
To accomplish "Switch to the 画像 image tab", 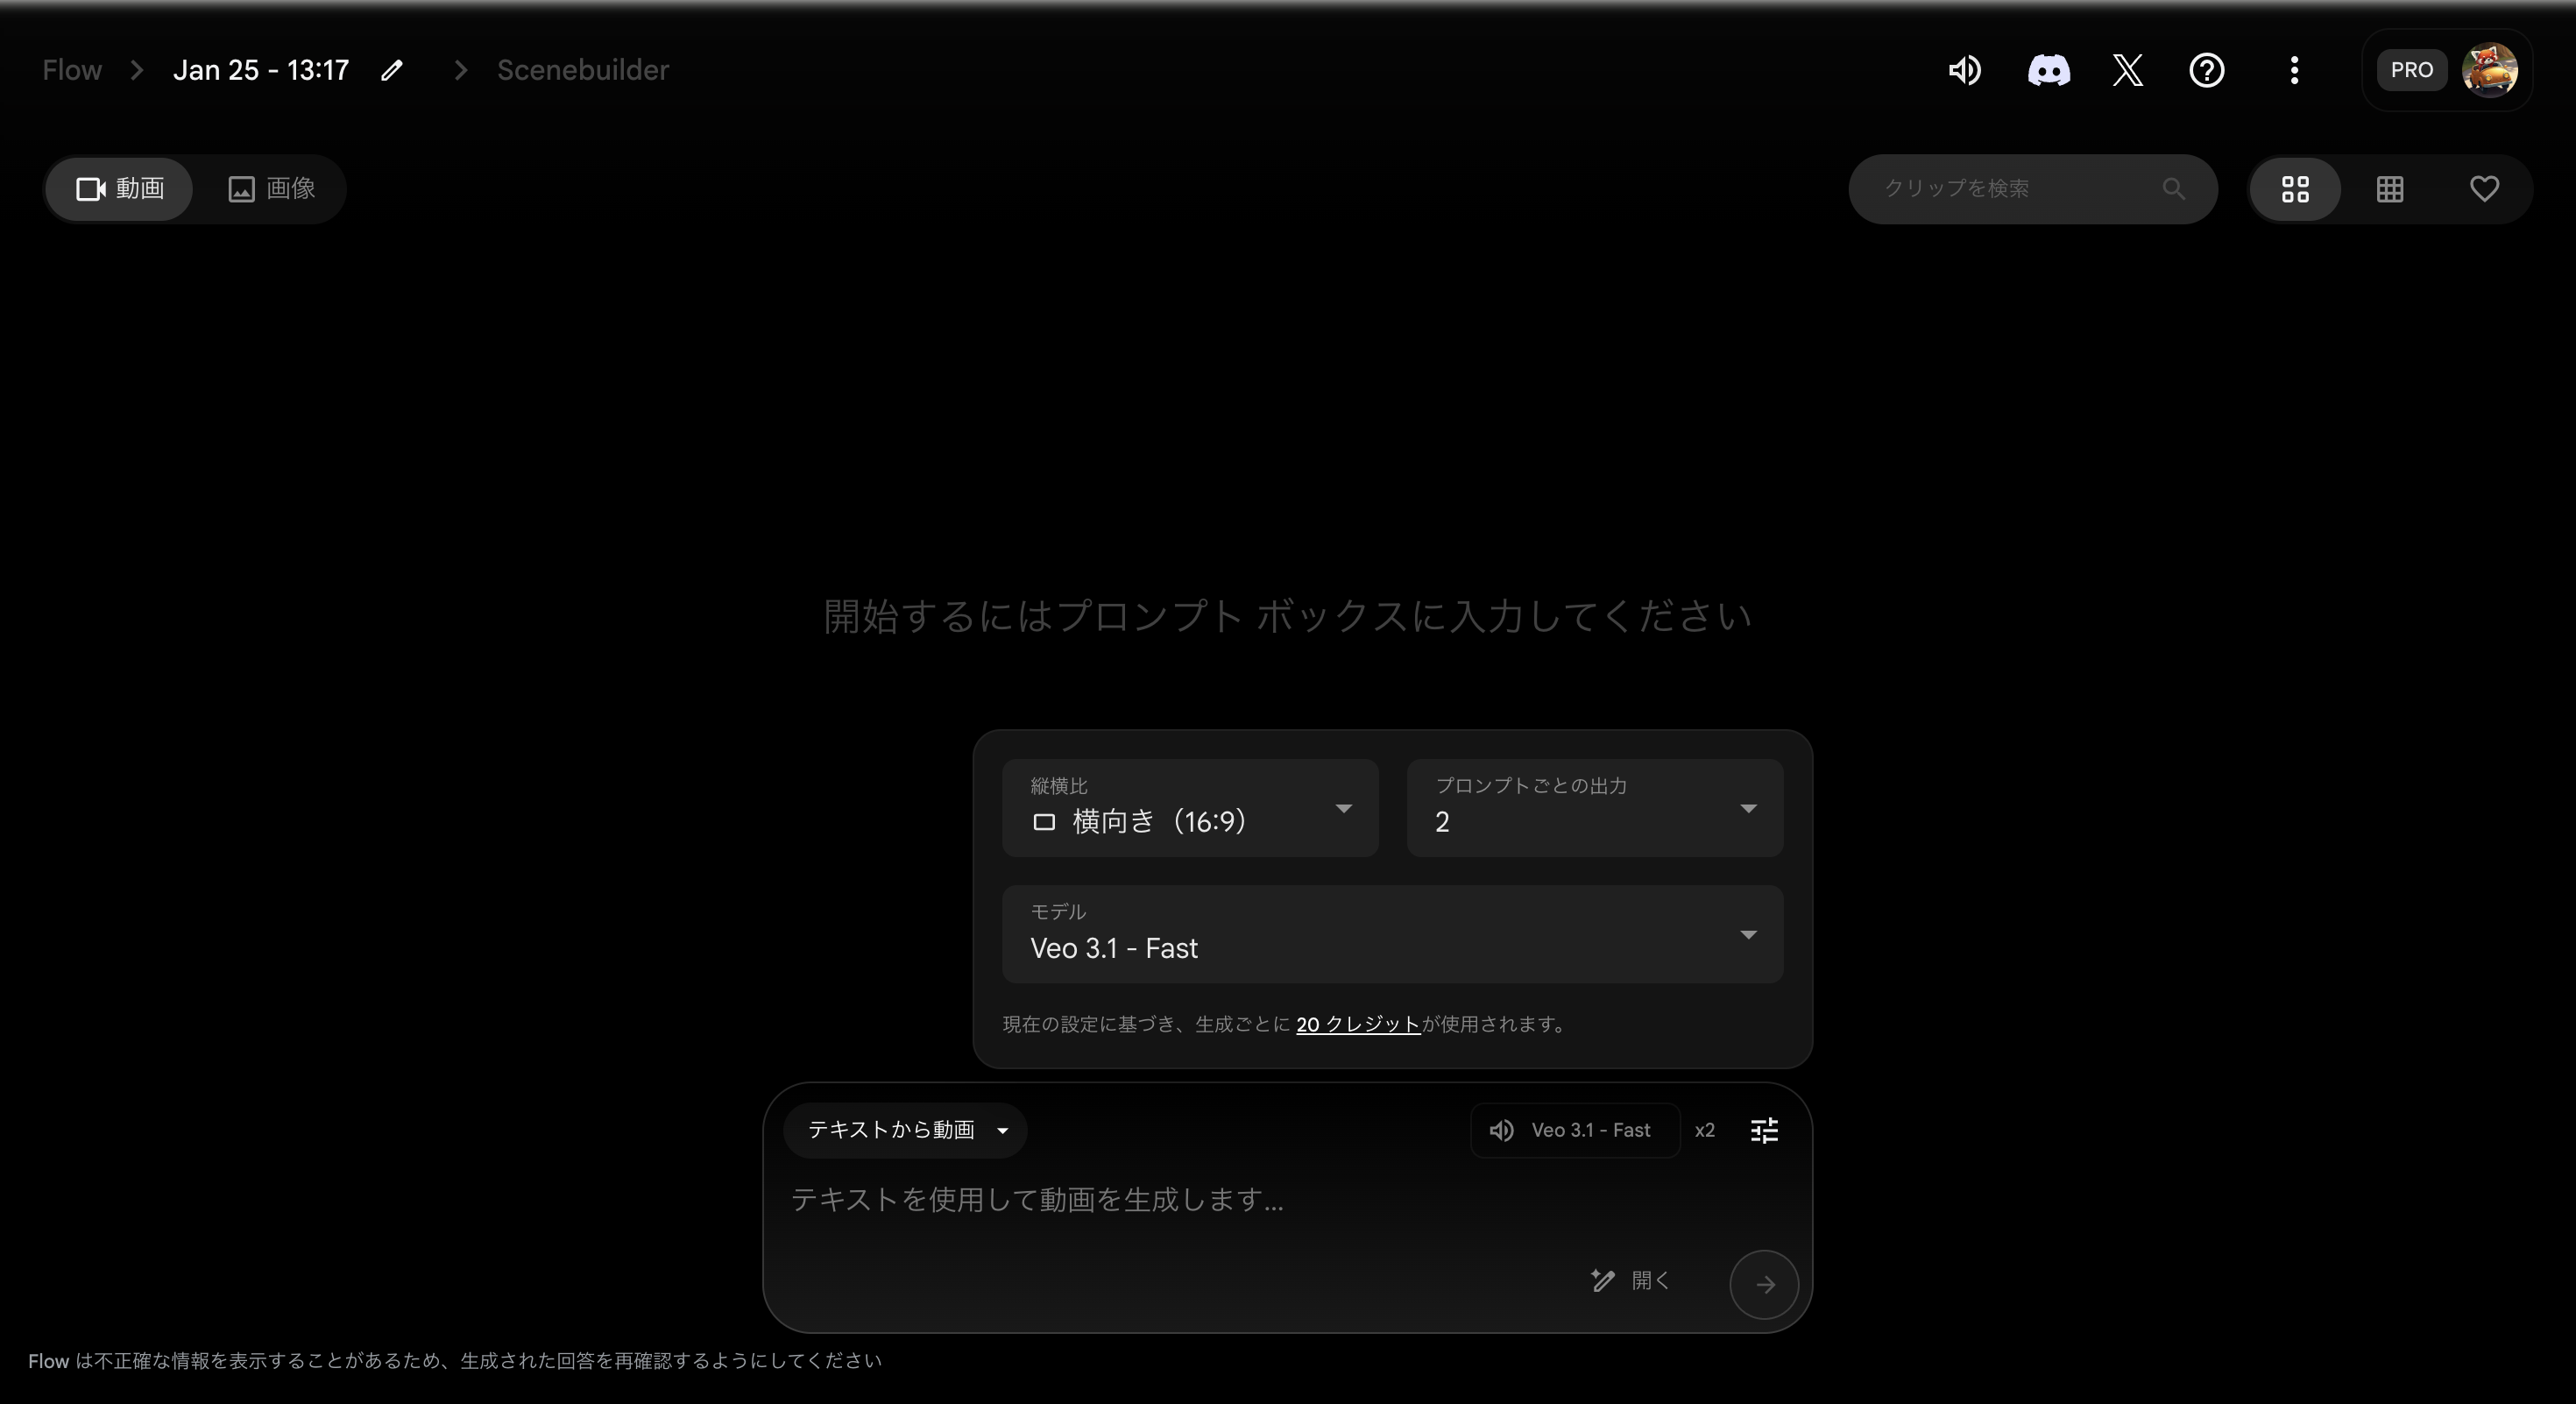I will click(x=272, y=189).
